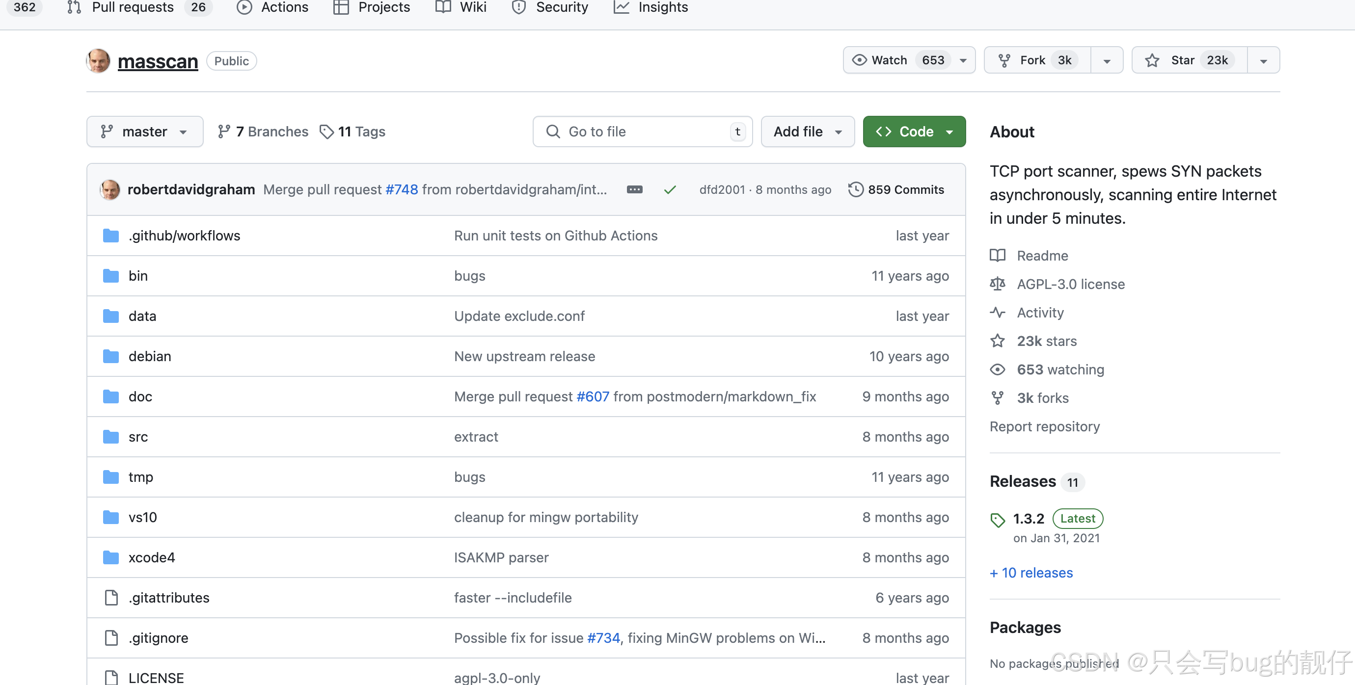
Task: Open the 'ISAKMP parser' commit message
Action: tap(501, 557)
